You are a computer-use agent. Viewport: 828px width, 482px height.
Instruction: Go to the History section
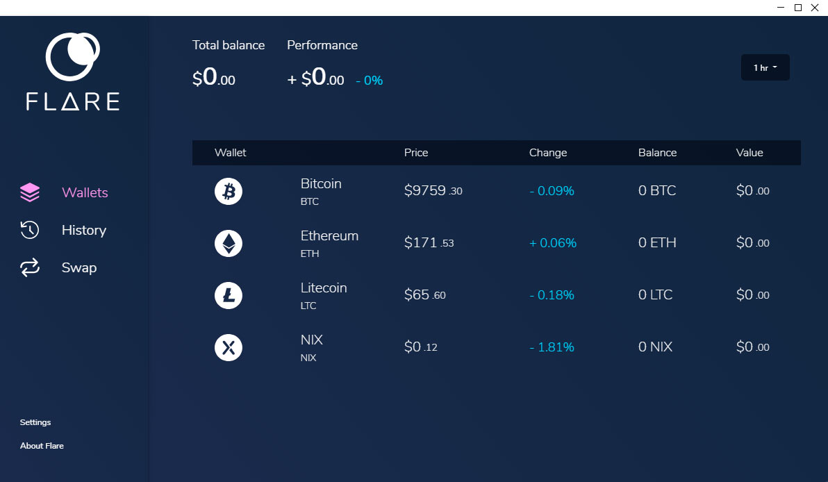pos(84,230)
